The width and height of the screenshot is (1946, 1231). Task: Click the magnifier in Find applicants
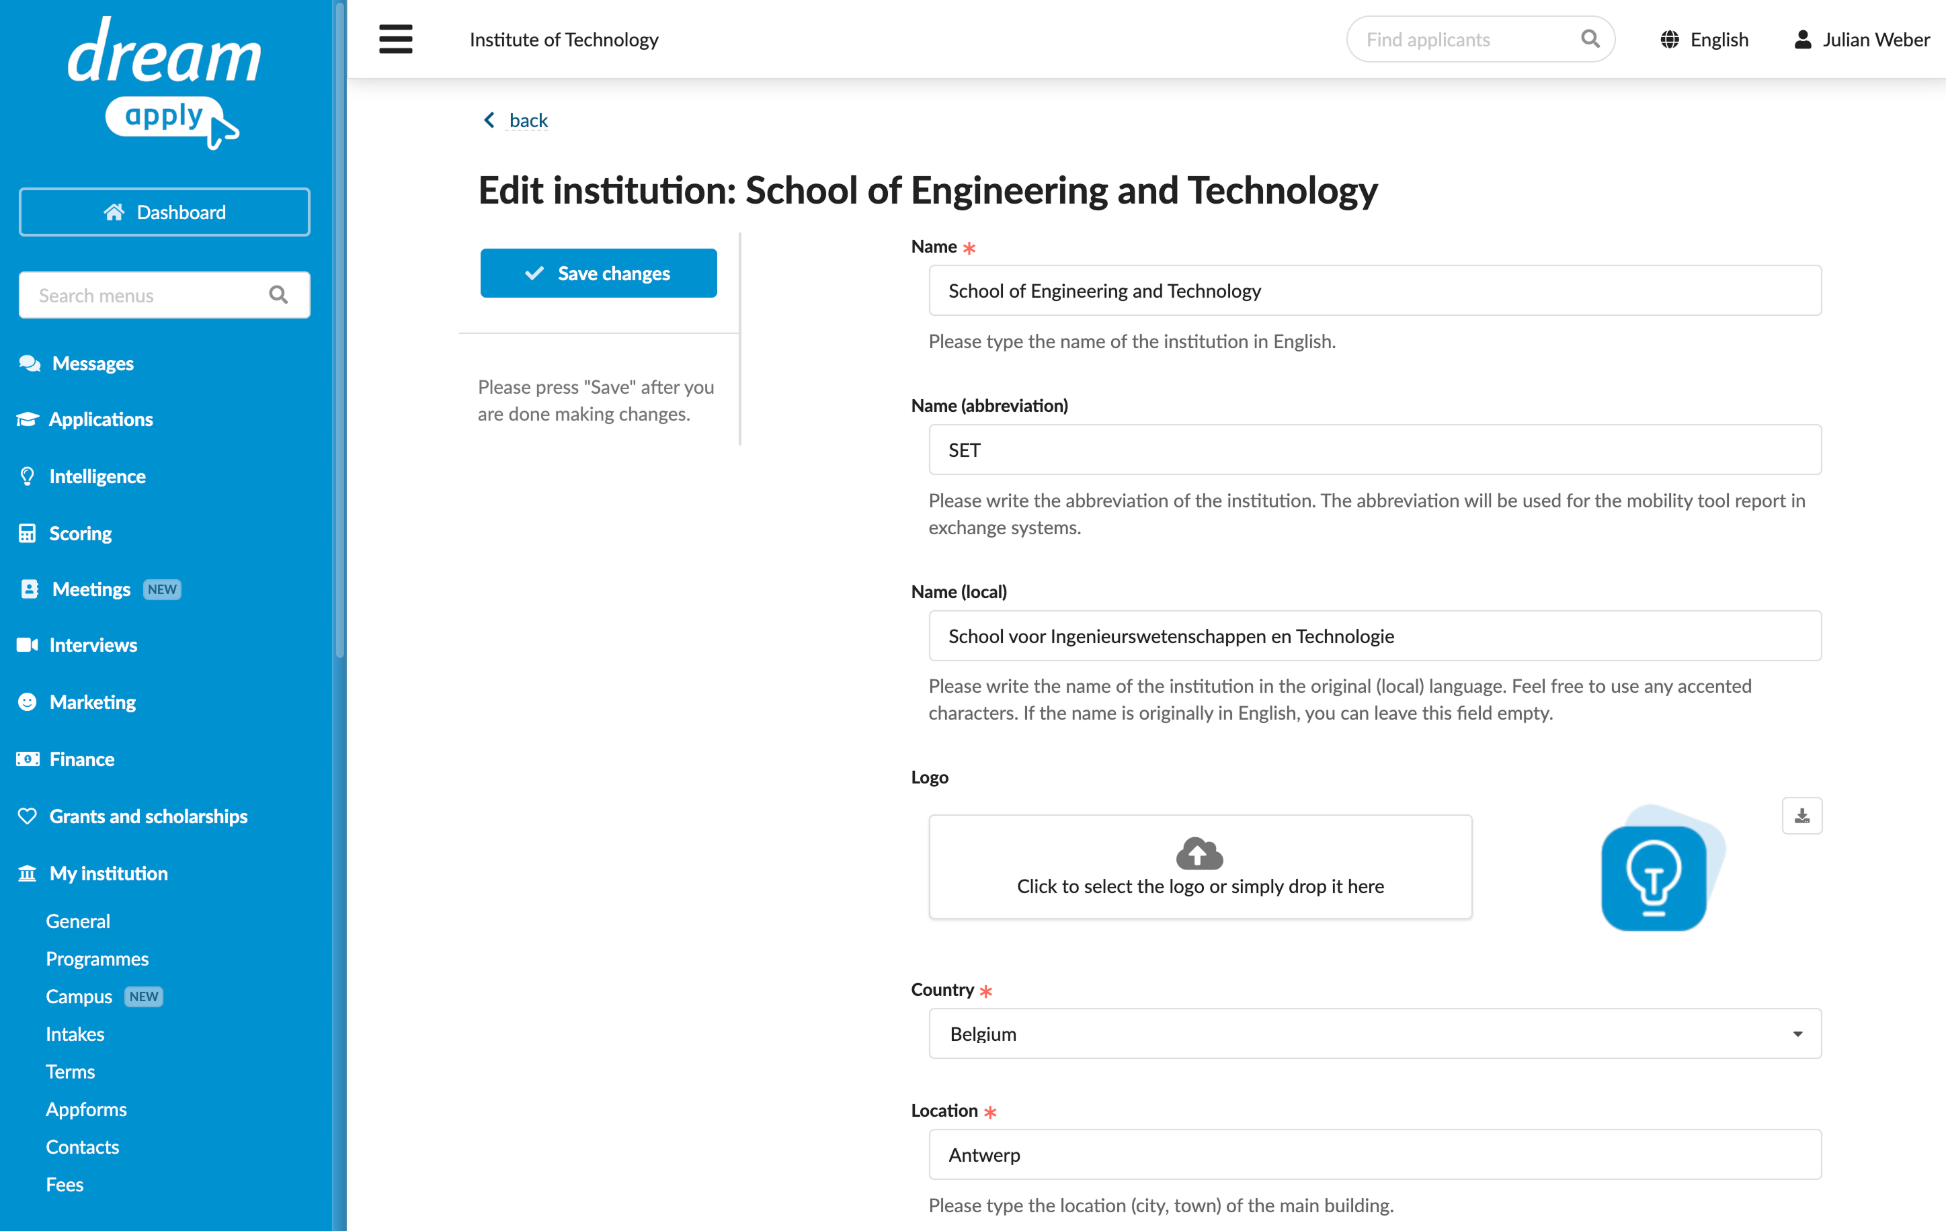tap(1590, 39)
